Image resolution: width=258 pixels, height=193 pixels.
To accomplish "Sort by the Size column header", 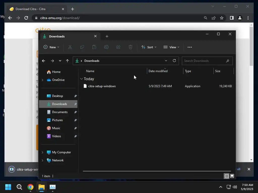I will coord(217,71).
